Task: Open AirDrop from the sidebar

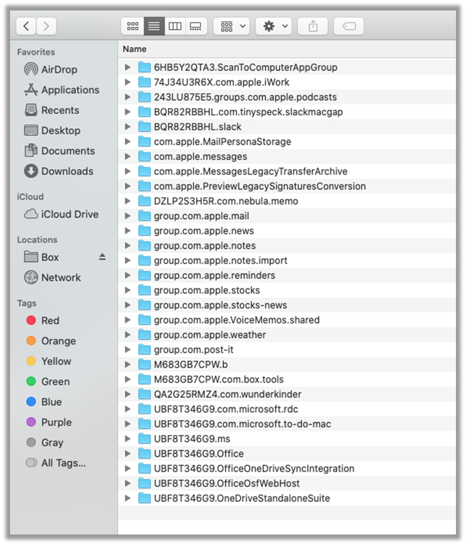Action: (x=59, y=70)
